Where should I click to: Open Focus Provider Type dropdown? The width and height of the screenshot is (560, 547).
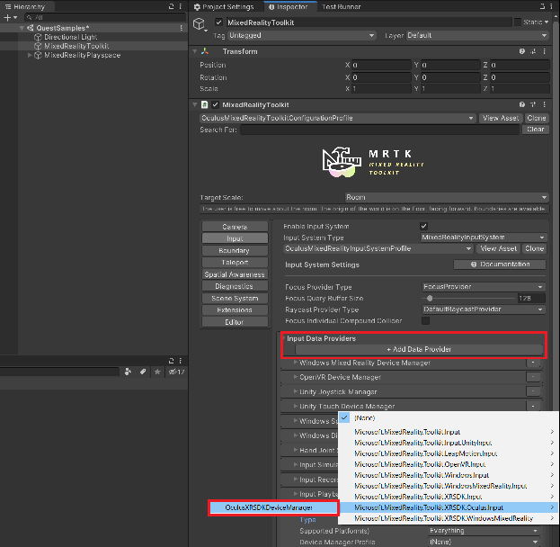484,287
